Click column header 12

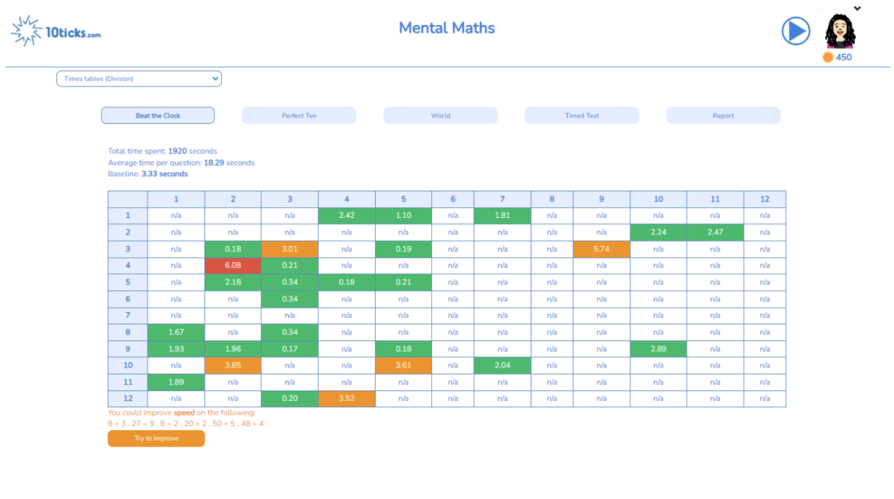tap(764, 199)
